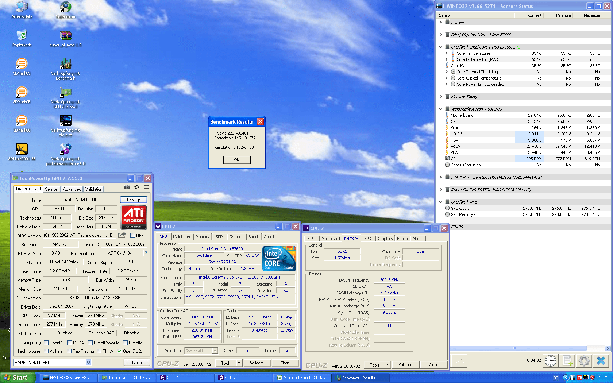This screenshot has height=383, width=613.
Task: Toggle the OpenCL checkbox
Action: coord(46,343)
